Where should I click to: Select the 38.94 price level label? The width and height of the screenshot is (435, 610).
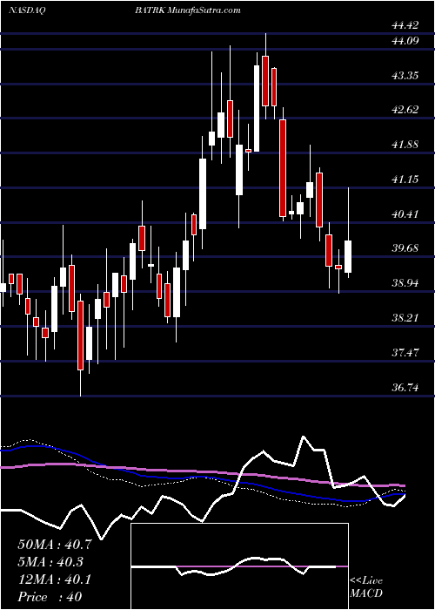point(405,283)
